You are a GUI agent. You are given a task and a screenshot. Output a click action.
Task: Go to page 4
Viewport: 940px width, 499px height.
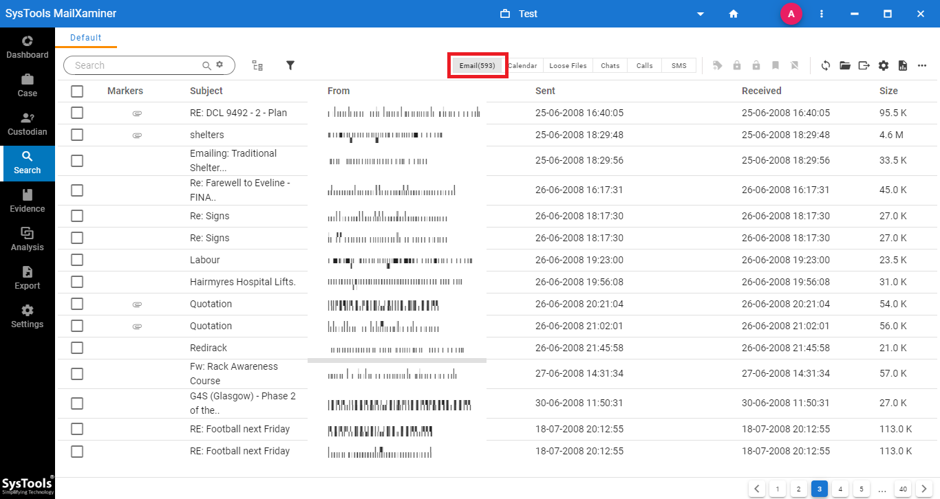[840, 489]
